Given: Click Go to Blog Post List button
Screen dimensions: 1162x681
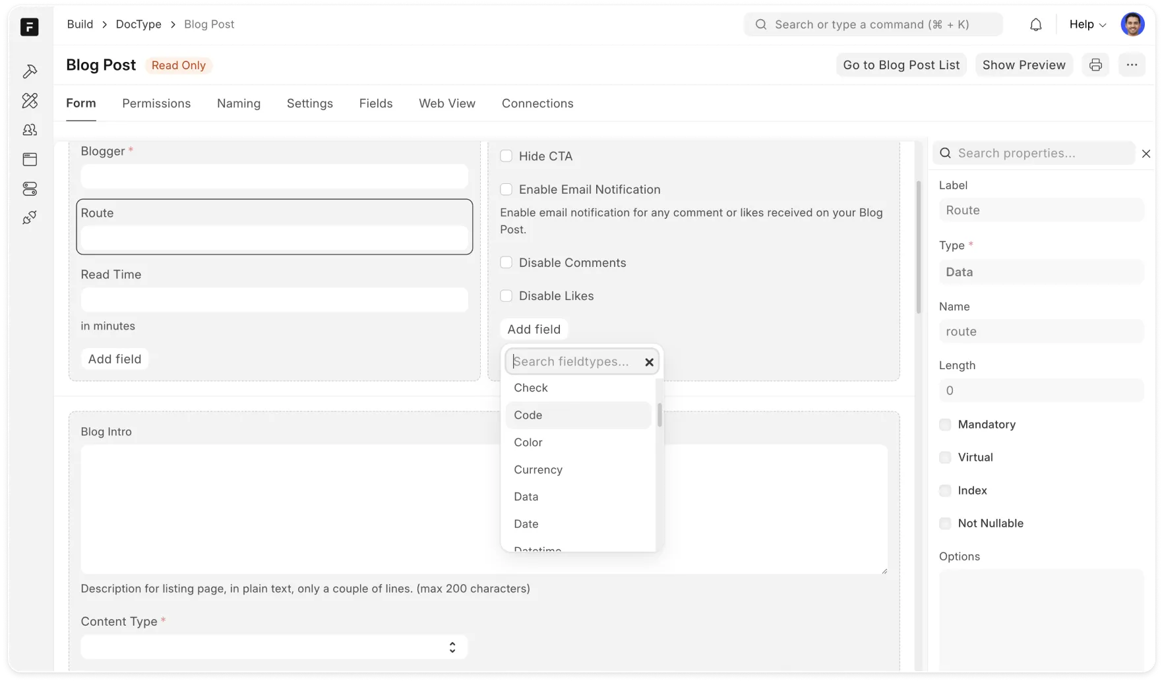Looking at the screenshot, I should click(901, 65).
